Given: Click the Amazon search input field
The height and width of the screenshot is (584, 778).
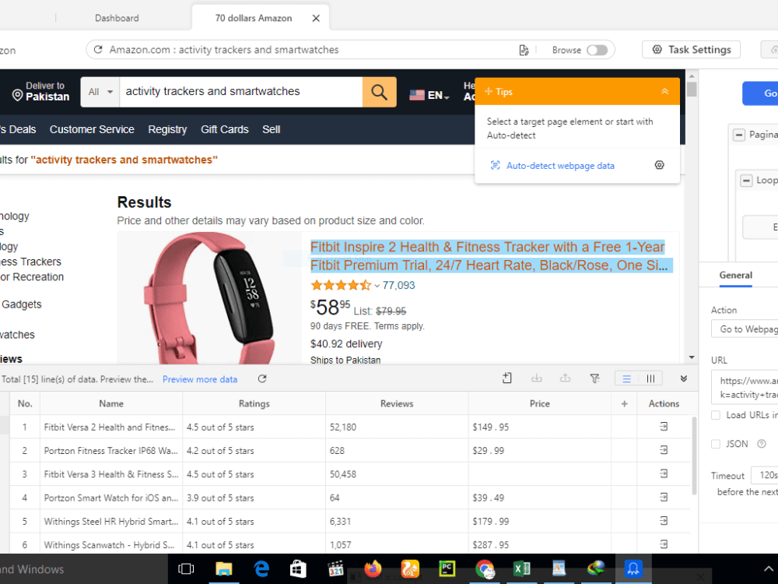Looking at the screenshot, I should point(240,92).
